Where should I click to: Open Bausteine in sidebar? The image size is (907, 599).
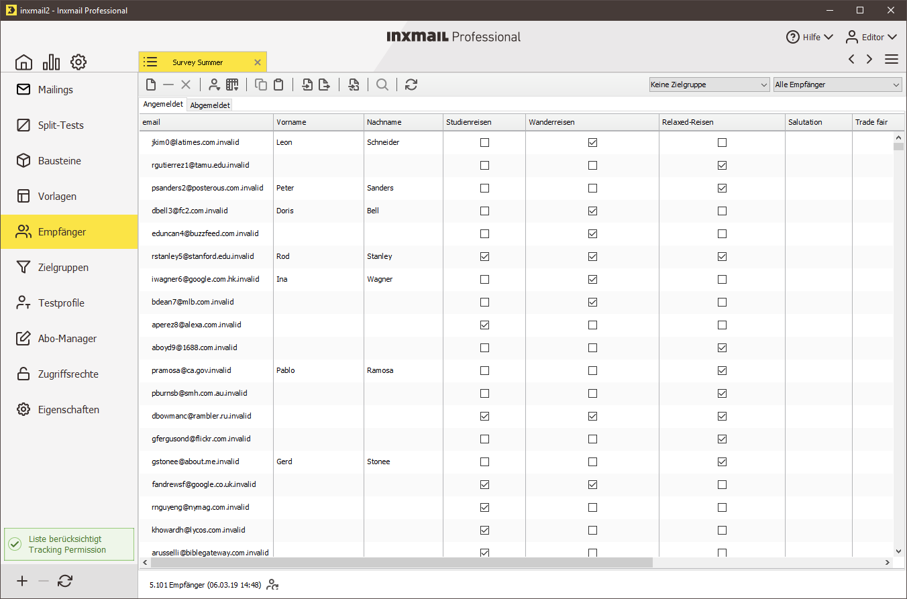click(69, 161)
